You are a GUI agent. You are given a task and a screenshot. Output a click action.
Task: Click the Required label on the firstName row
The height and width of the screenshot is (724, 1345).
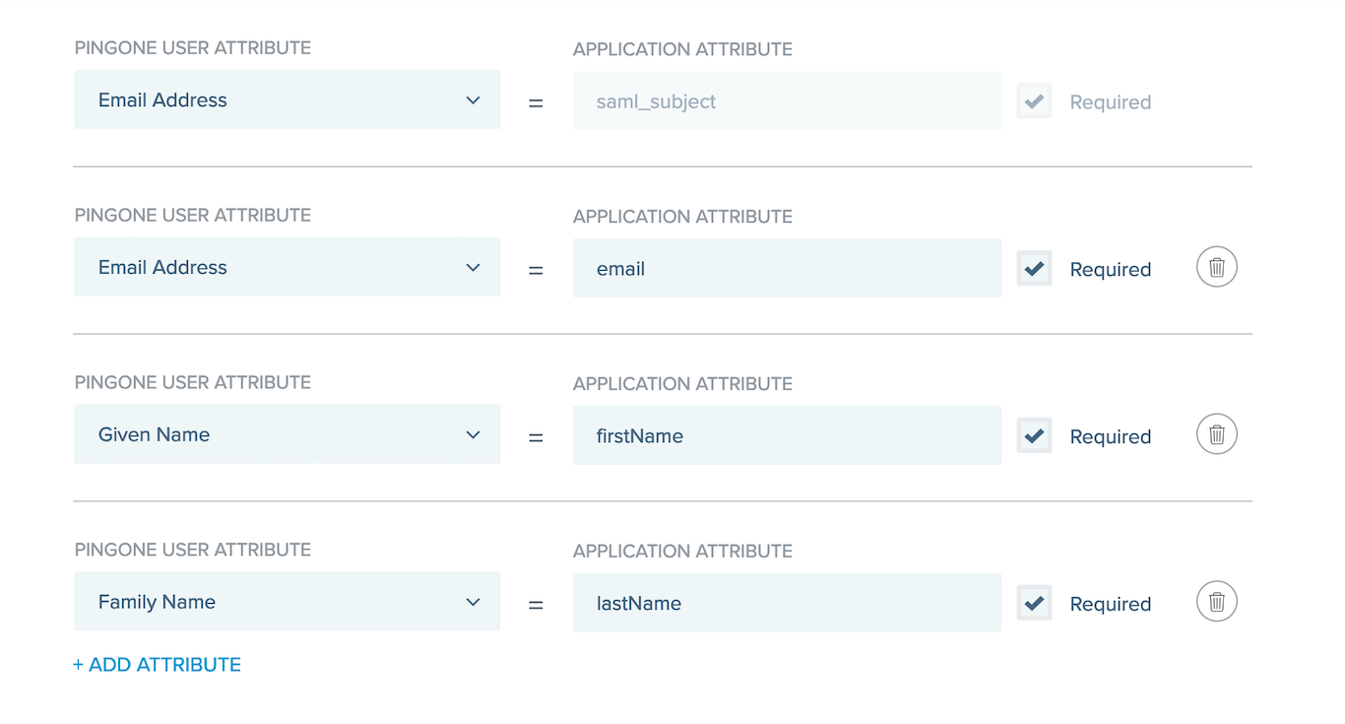click(x=1111, y=435)
